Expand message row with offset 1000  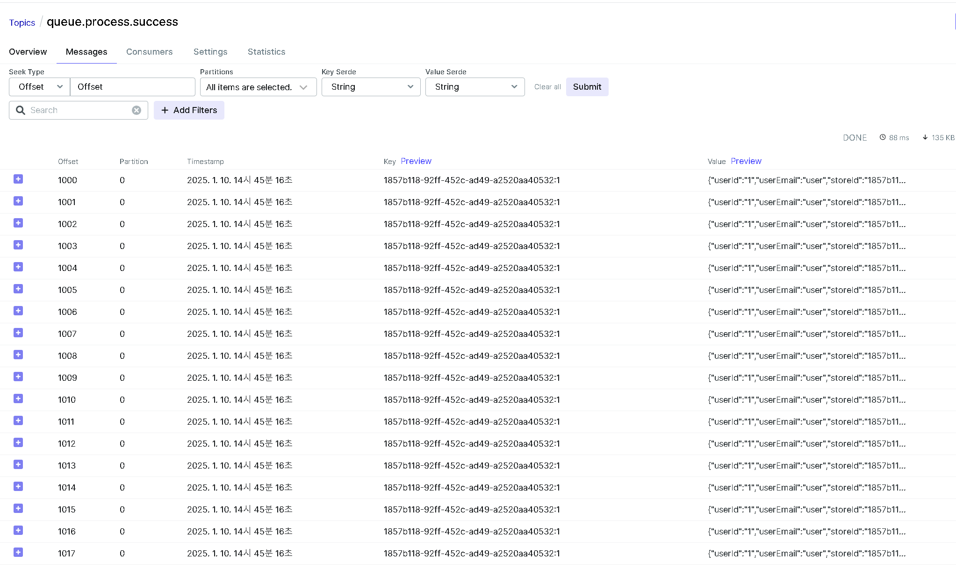pyautogui.click(x=18, y=179)
